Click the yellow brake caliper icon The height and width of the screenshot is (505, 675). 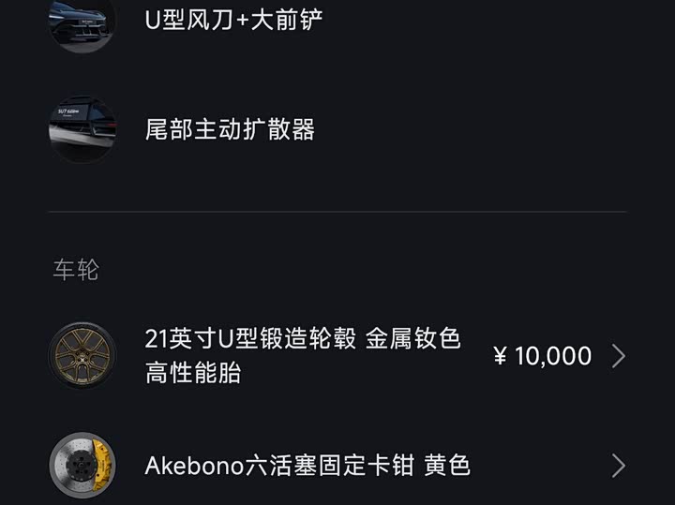pos(82,466)
